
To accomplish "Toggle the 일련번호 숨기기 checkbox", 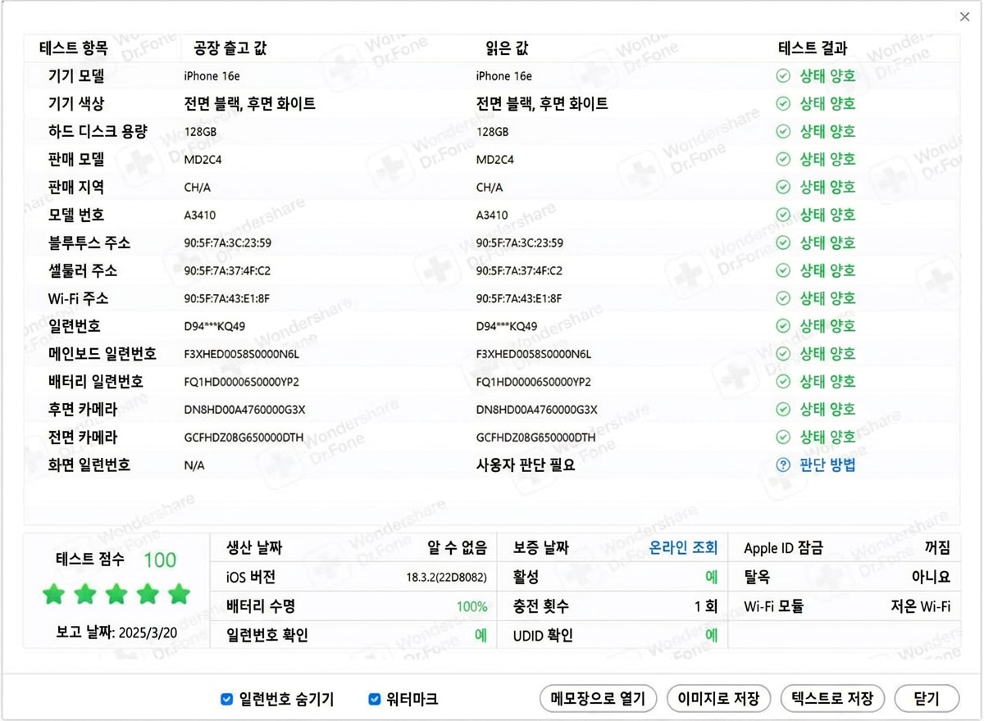I will coord(227,700).
